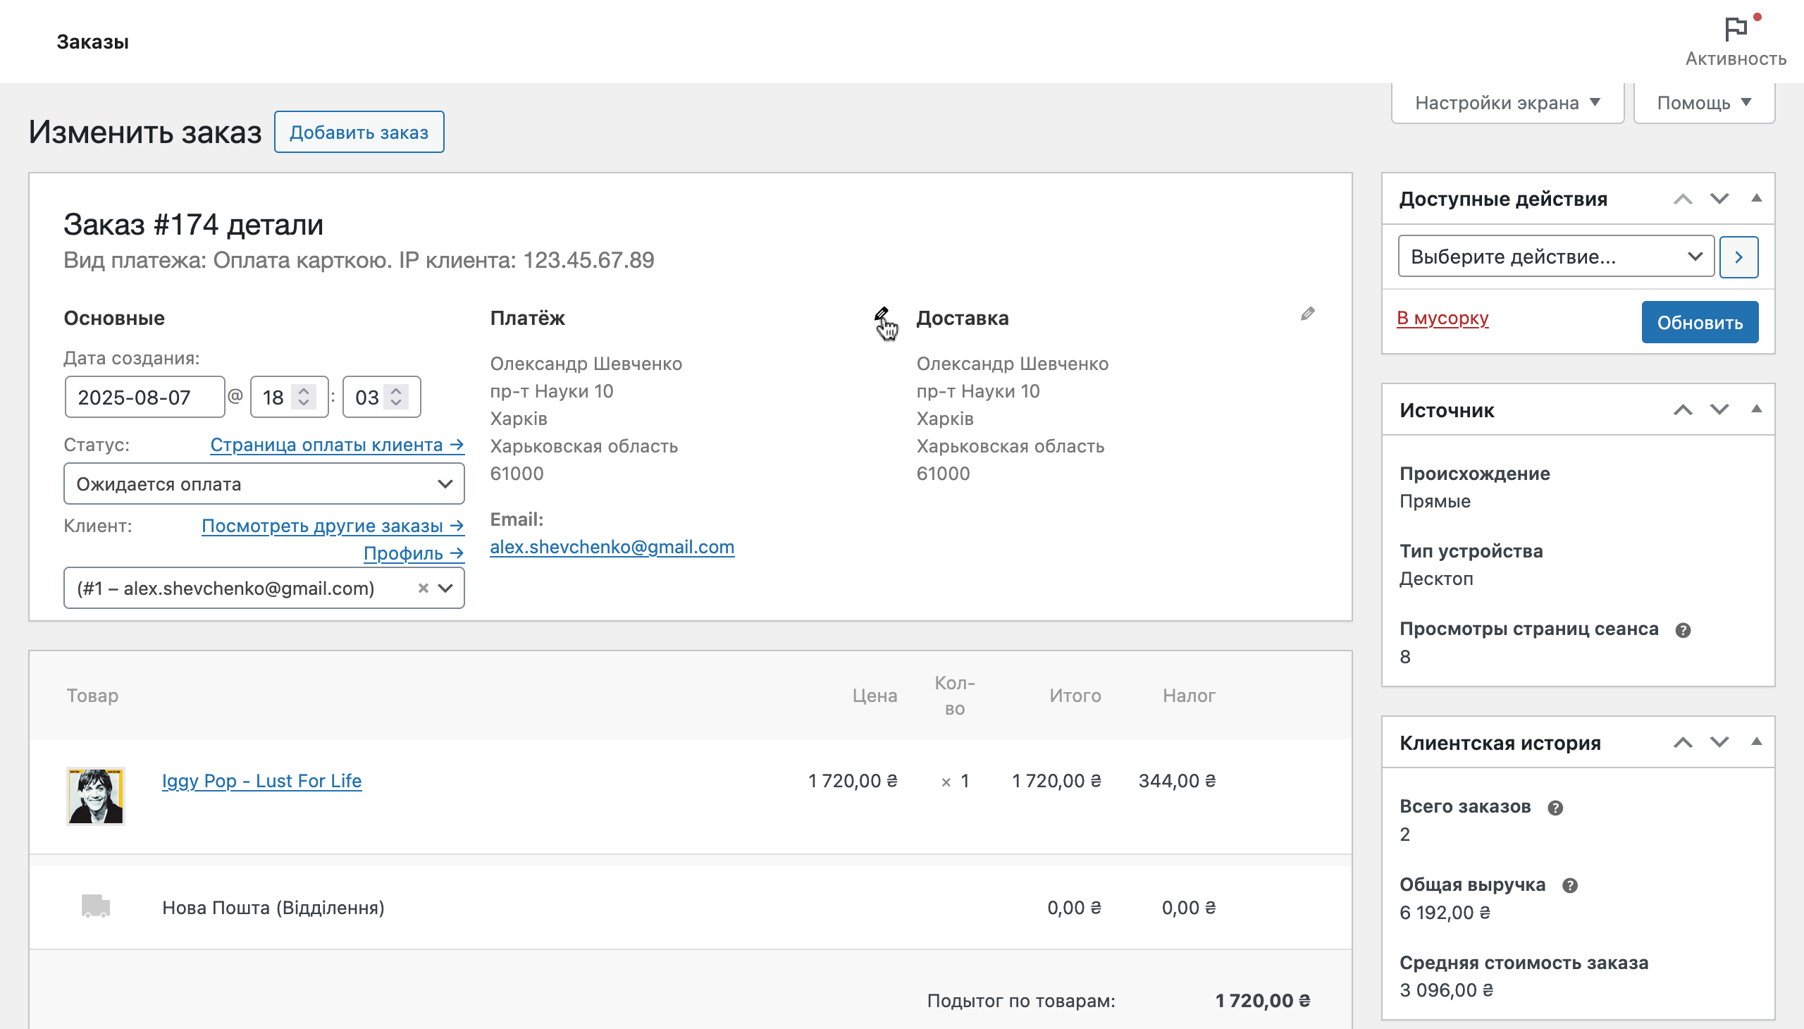Screen dimensions: 1804x1029
Task: Click the Товар column header
Action: click(92, 696)
